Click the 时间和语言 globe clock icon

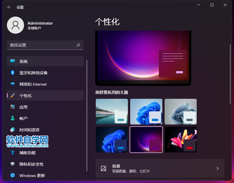click(13, 130)
